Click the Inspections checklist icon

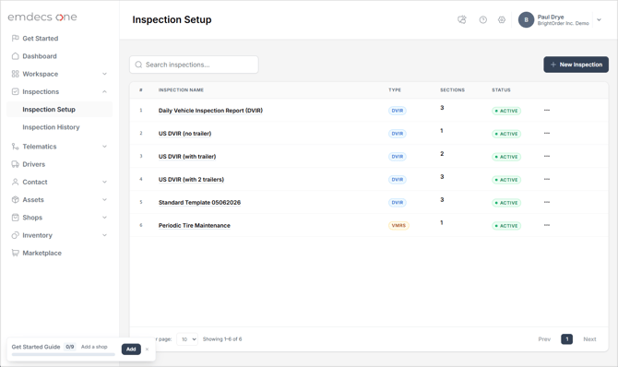point(16,91)
